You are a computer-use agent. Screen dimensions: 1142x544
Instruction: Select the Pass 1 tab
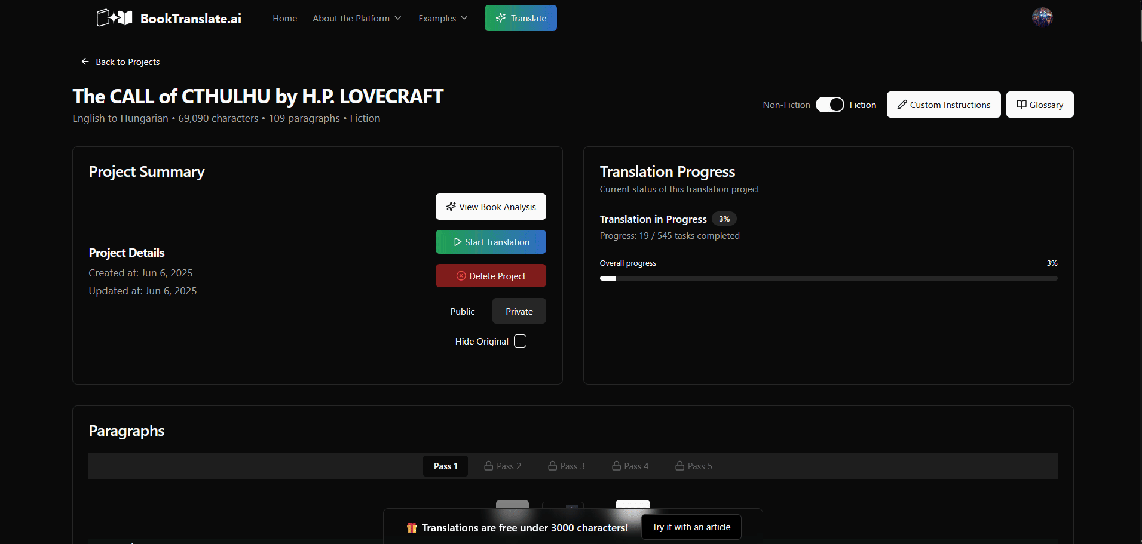coord(446,466)
